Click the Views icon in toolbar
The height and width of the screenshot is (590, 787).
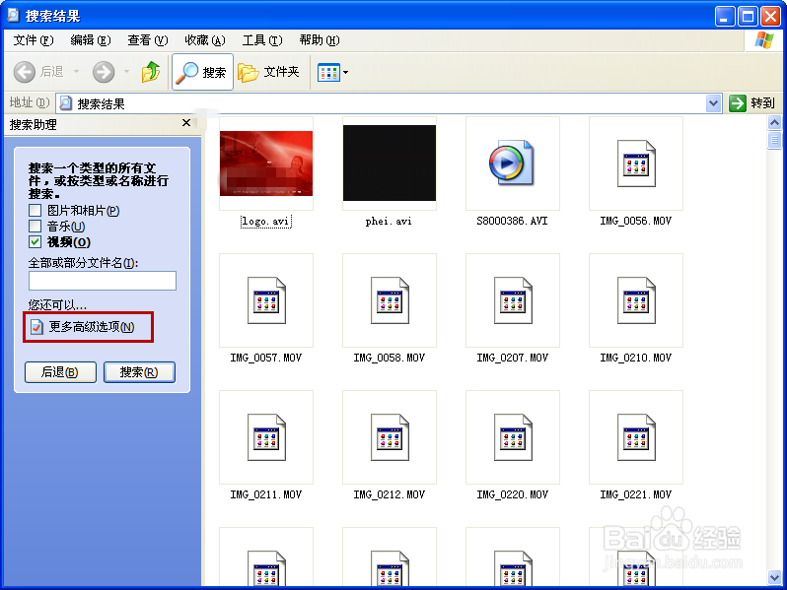(328, 73)
